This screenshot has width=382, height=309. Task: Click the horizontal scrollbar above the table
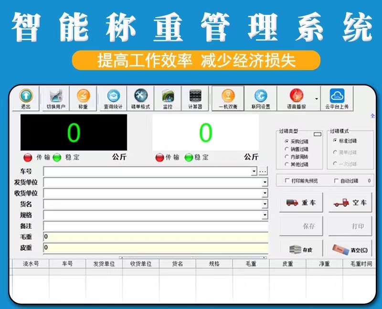point(191,257)
